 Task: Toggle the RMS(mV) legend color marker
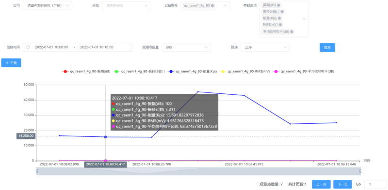coord(223,72)
